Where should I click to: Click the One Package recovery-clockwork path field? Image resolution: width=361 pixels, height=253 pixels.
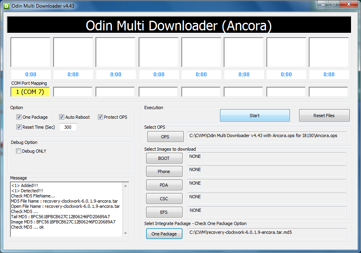point(267,234)
